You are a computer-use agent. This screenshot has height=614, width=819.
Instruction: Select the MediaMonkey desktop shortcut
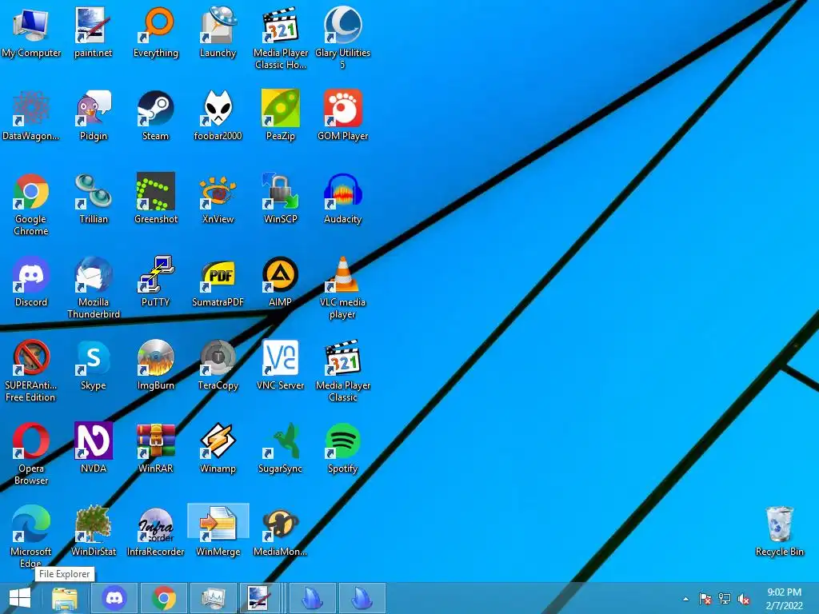281,531
